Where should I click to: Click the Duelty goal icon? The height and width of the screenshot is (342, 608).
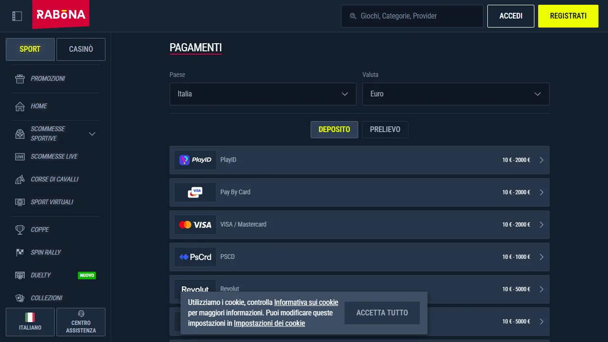[x=20, y=275]
